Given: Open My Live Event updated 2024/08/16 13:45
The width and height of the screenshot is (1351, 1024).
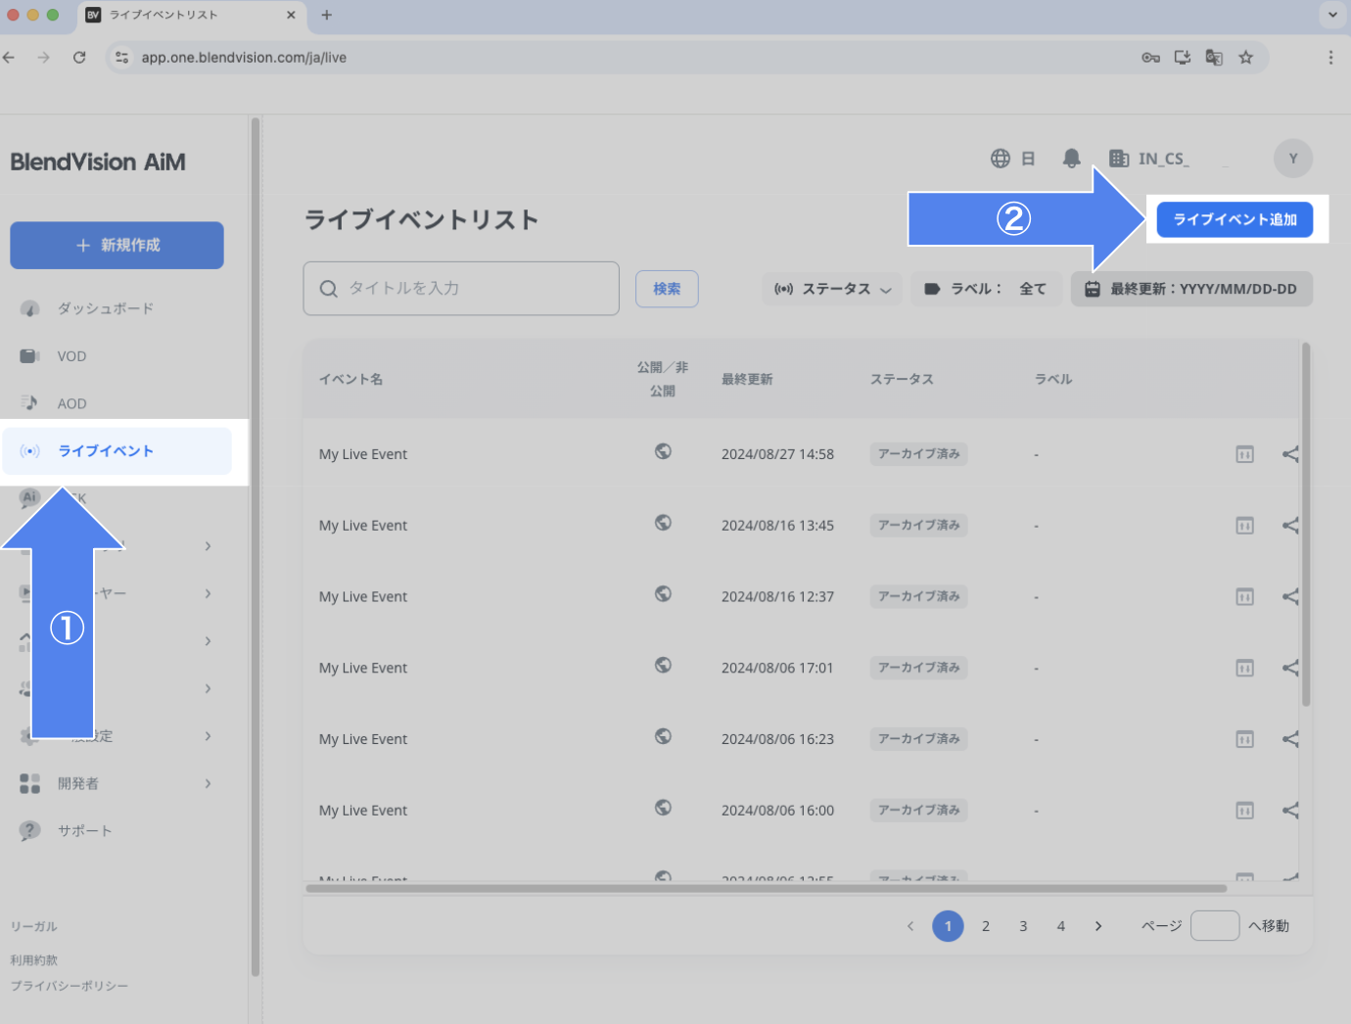Looking at the screenshot, I should [363, 526].
